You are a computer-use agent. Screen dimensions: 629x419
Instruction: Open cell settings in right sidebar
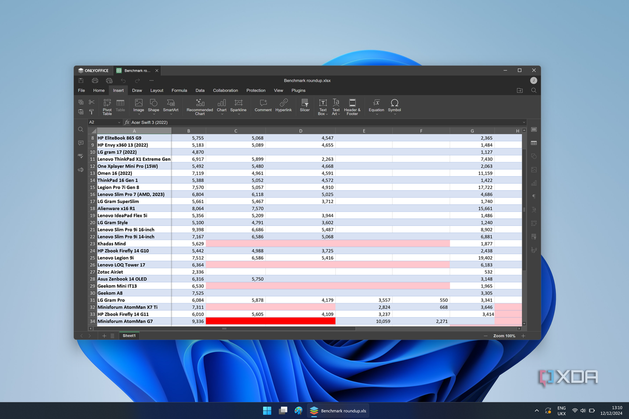534,130
